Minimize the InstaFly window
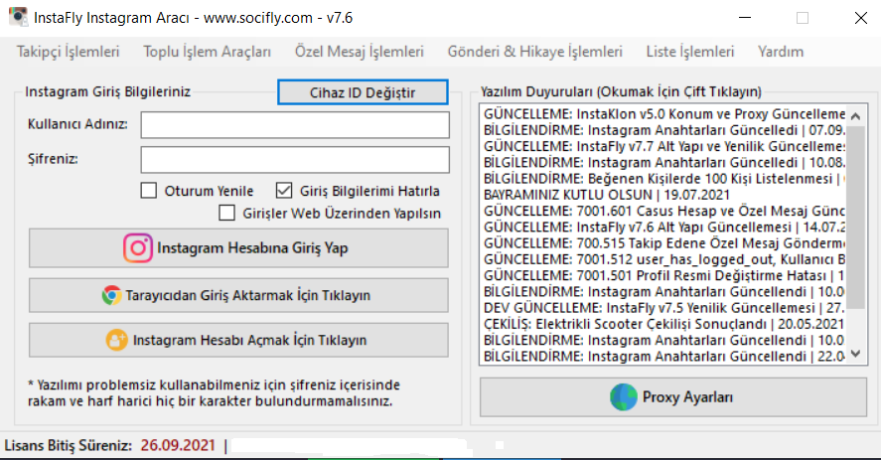This screenshot has width=881, height=460. pyautogui.click(x=745, y=18)
